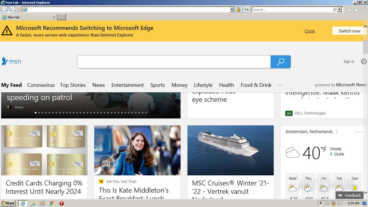Open the News section
The height and width of the screenshot is (207, 368).
click(99, 85)
